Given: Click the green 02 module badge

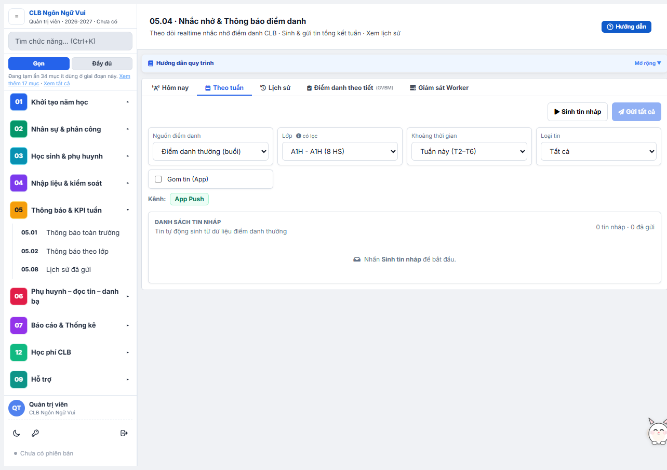Looking at the screenshot, I should pyautogui.click(x=19, y=129).
